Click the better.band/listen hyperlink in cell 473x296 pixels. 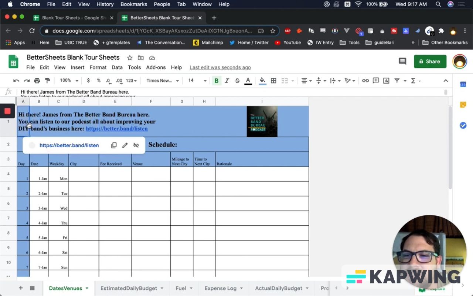(x=117, y=129)
